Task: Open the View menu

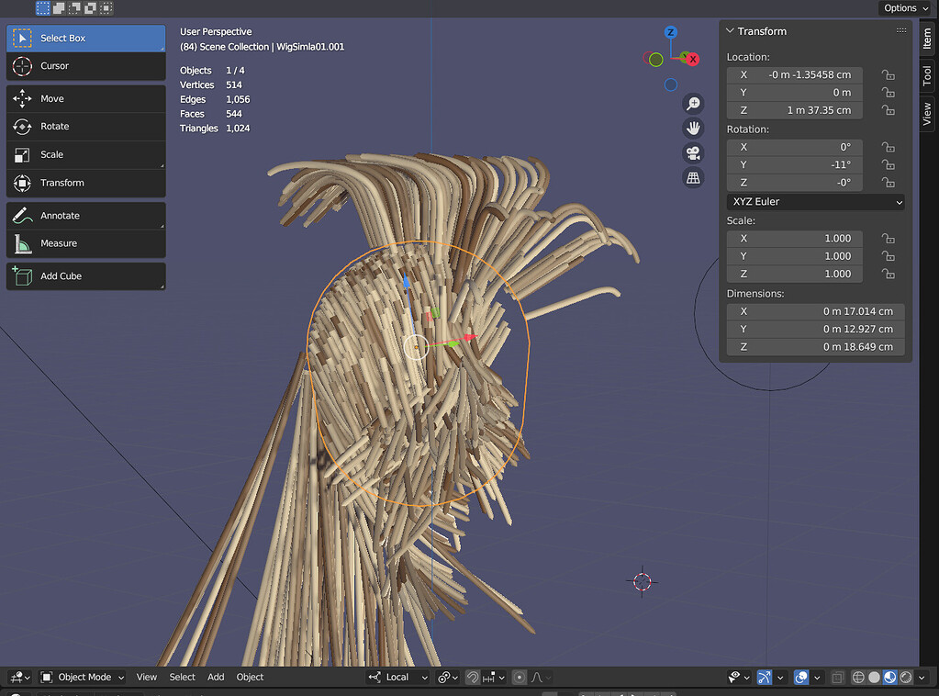Action: pyautogui.click(x=146, y=677)
